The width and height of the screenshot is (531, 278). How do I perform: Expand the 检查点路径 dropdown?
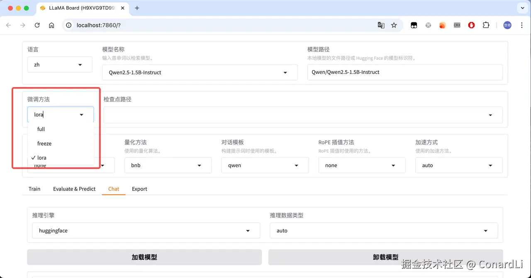click(303, 115)
